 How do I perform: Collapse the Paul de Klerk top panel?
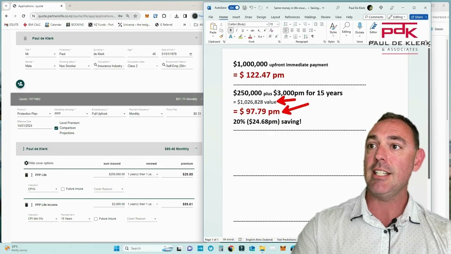(196, 38)
